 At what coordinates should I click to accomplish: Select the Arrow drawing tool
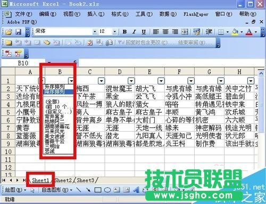(88, 190)
